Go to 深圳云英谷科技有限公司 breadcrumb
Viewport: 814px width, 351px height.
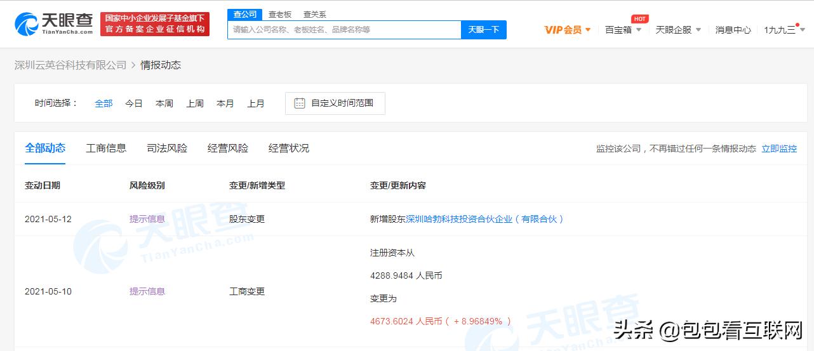70,65
